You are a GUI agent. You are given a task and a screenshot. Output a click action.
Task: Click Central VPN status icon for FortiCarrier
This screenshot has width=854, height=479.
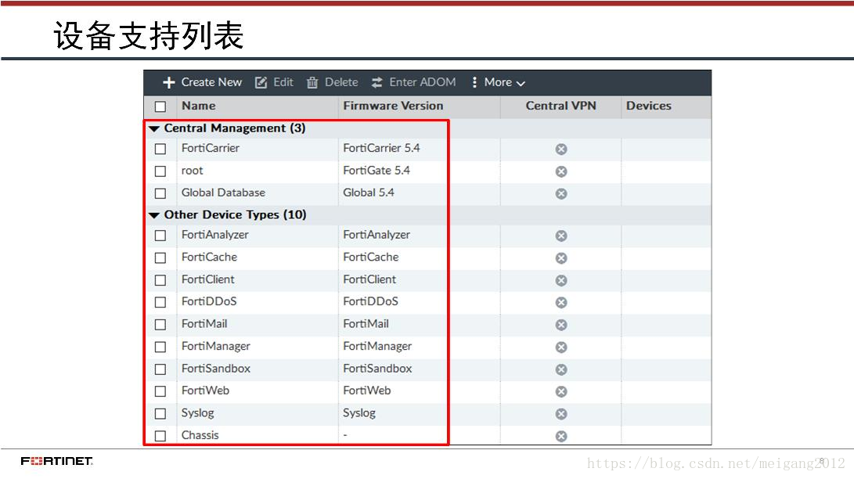click(561, 149)
